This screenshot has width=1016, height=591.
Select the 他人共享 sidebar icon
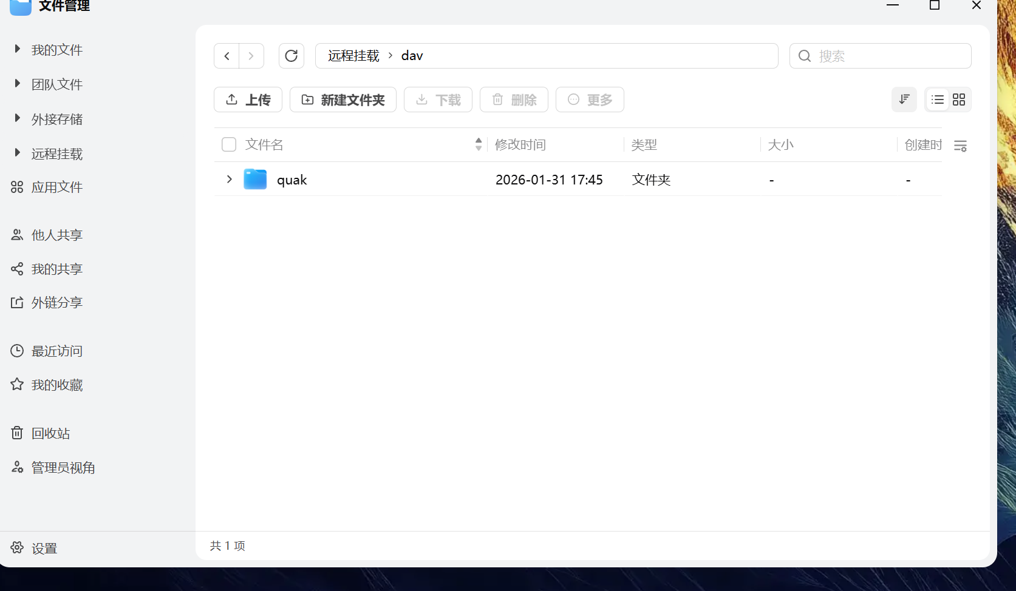click(x=16, y=235)
